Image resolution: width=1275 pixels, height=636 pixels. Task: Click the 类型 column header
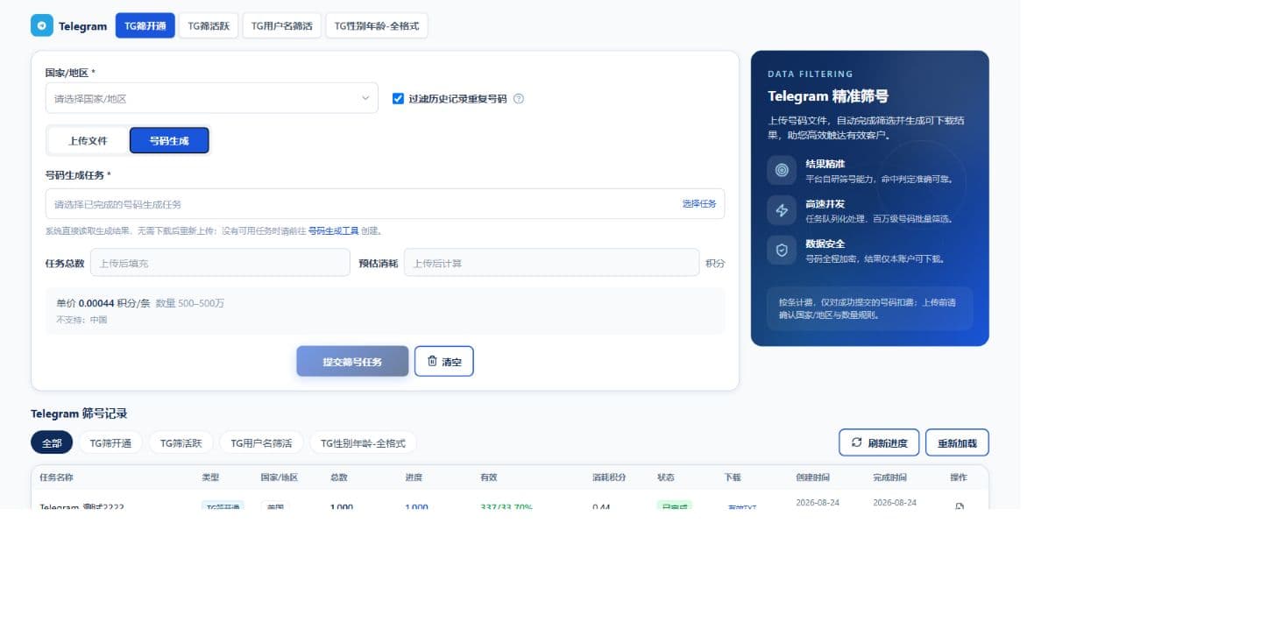tap(210, 477)
